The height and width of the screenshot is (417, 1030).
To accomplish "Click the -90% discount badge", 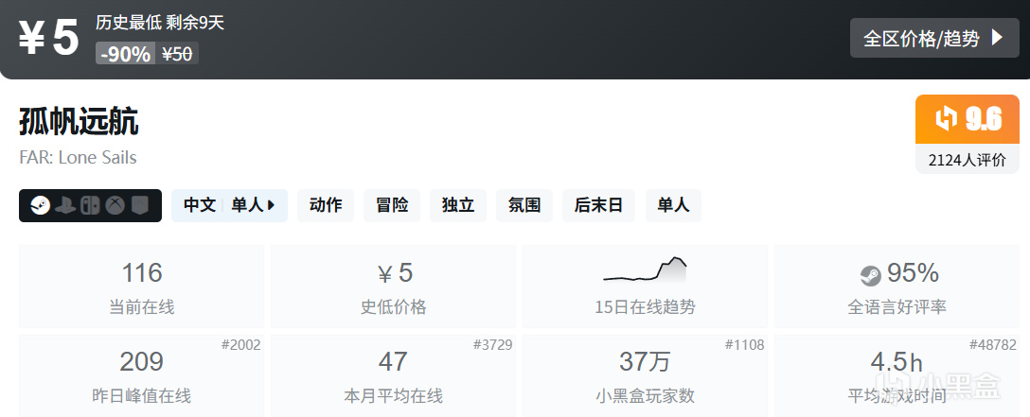I will point(126,54).
